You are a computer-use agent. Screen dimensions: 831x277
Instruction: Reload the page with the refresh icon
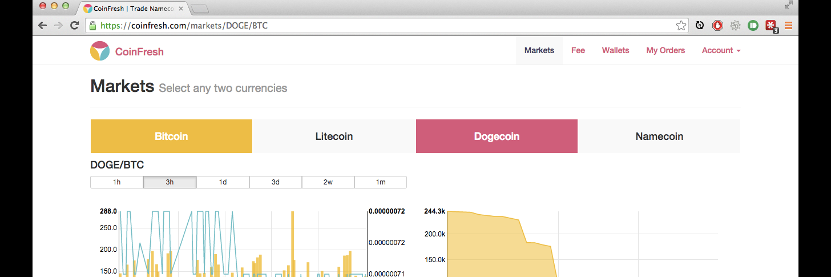coord(74,25)
